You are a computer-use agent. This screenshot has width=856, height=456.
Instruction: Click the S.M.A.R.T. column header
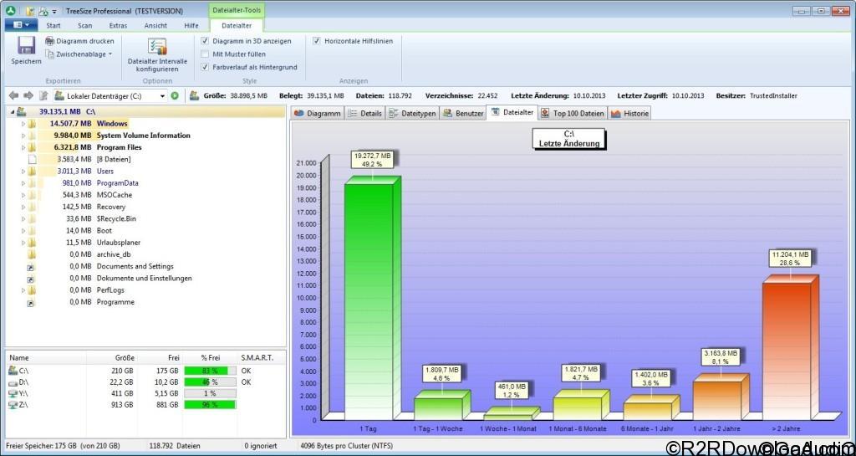pyautogui.click(x=256, y=358)
